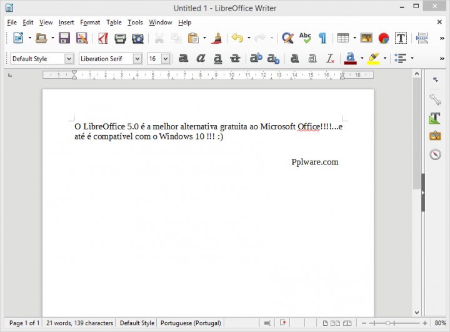Toggle bold formatting

pos(183,58)
